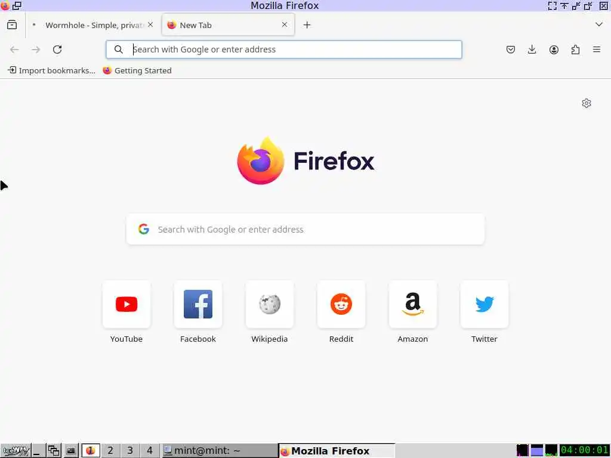Open the Extensions panel
This screenshot has width=611, height=458.
(x=575, y=49)
